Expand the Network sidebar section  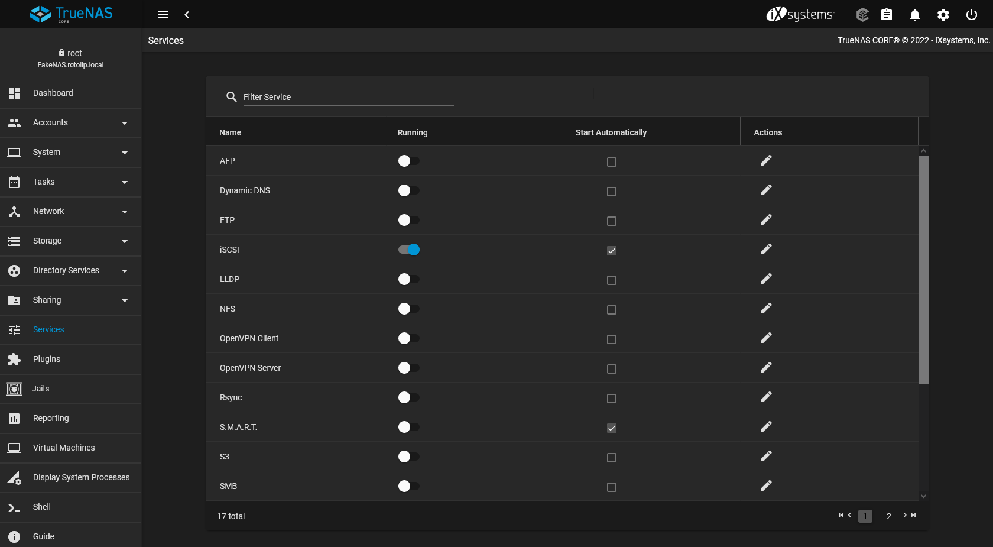(x=71, y=211)
